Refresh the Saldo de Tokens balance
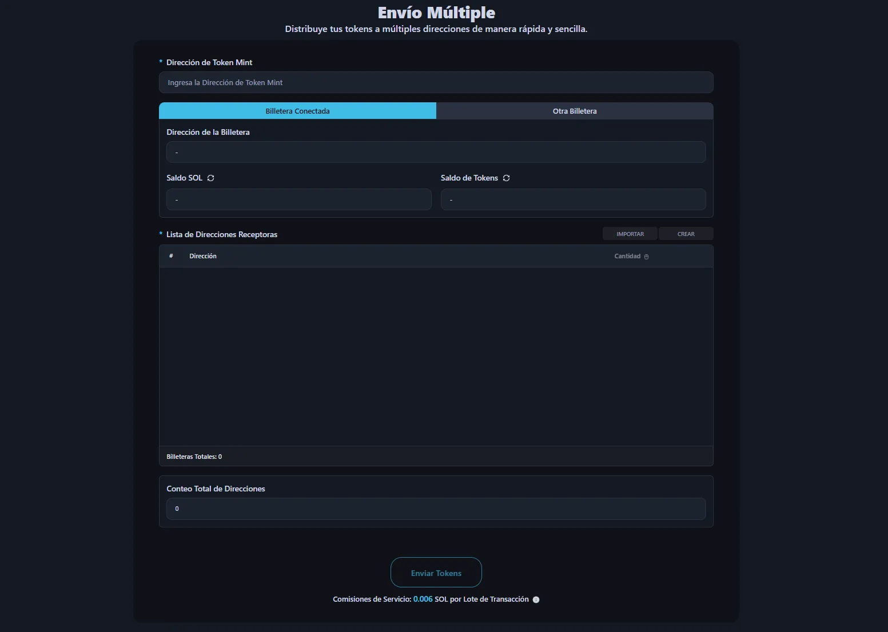 click(x=506, y=178)
